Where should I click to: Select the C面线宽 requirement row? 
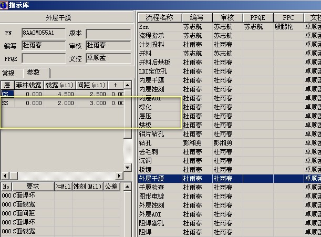pyautogui.click(x=60, y=204)
